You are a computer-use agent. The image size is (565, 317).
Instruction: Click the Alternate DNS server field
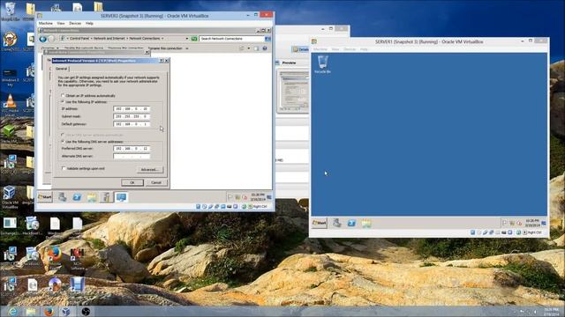132,157
